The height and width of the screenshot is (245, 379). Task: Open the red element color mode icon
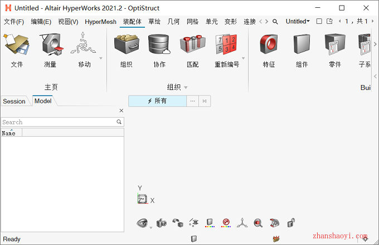click(226, 223)
